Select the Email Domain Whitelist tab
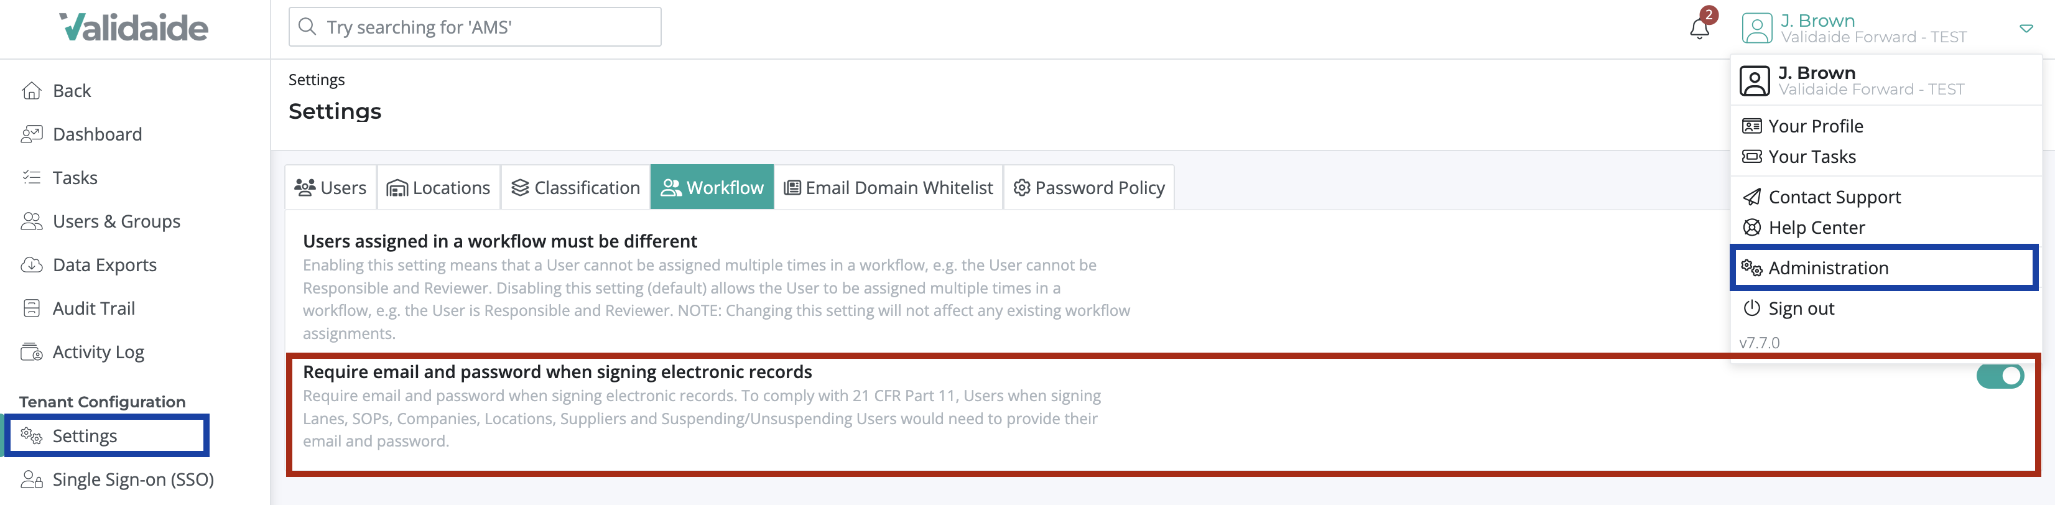 click(888, 187)
